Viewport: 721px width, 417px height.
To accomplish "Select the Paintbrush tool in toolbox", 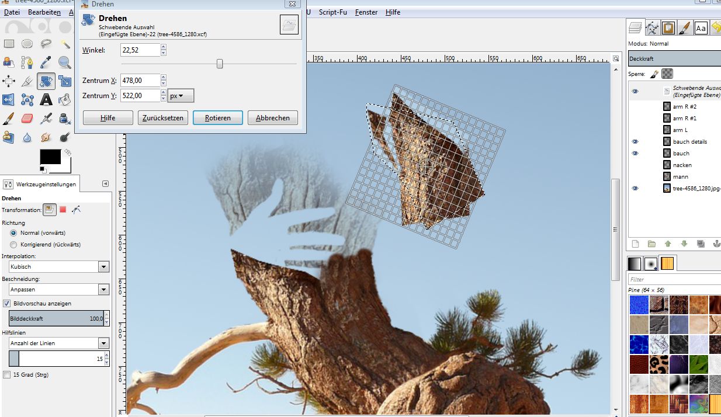I will (x=9, y=119).
